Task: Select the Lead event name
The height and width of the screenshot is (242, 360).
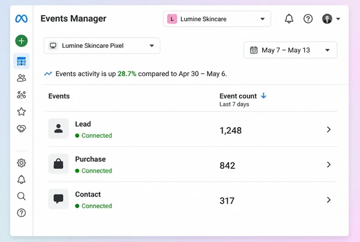Action: click(x=83, y=124)
